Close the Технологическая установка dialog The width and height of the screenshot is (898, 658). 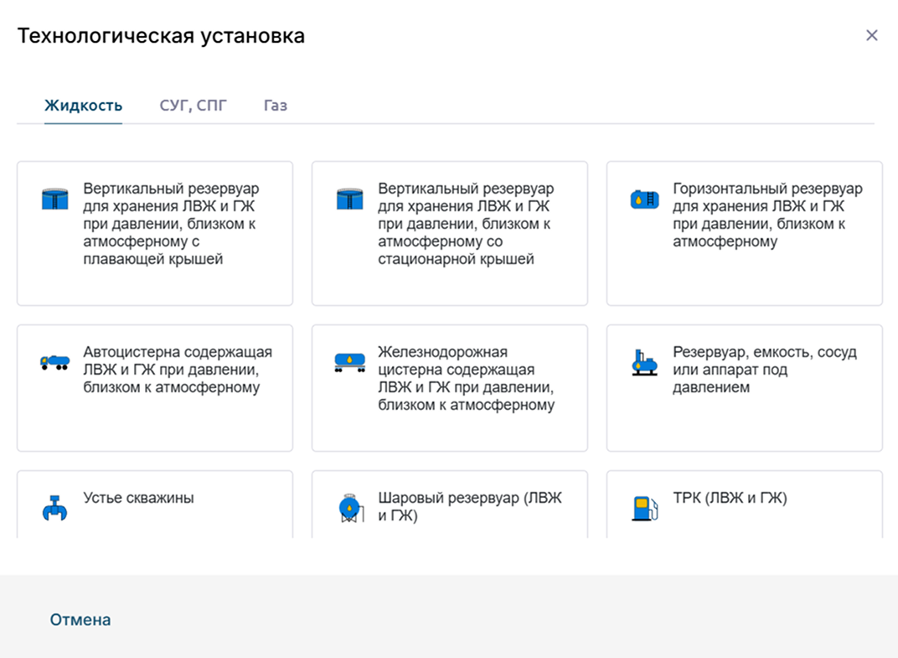click(872, 35)
